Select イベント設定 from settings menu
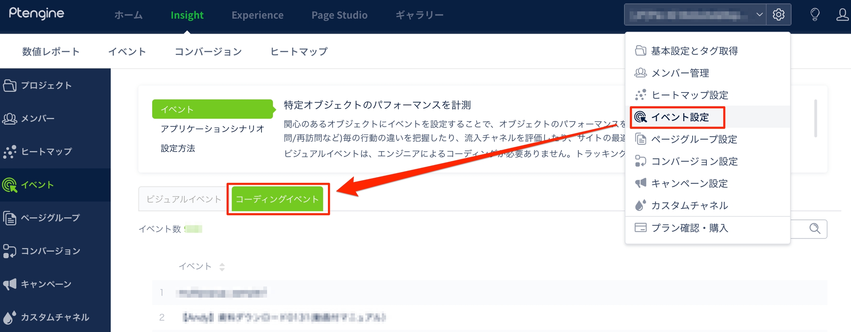The height and width of the screenshot is (332, 851). 679,117
